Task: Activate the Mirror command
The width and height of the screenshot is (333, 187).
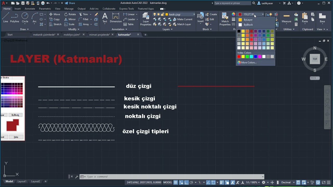Action: point(70,19)
